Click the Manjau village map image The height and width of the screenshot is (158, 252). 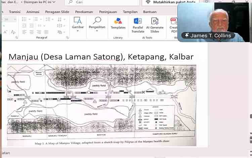tap(101, 105)
